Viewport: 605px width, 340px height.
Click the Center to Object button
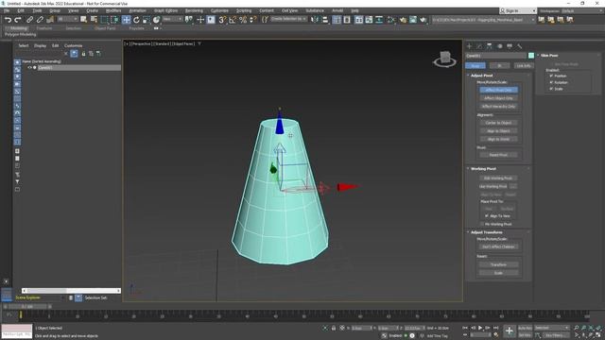click(498, 123)
